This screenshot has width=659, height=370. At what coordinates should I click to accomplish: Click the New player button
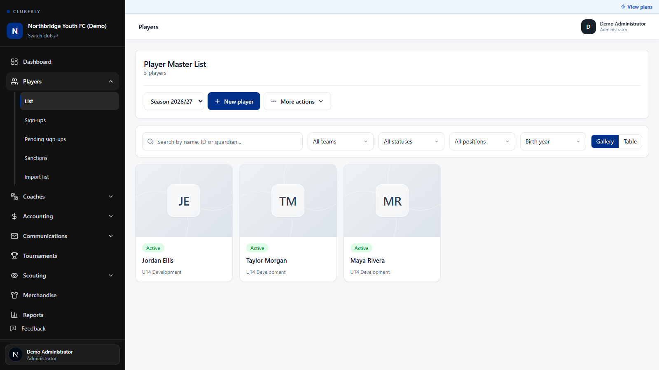(234, 101)
